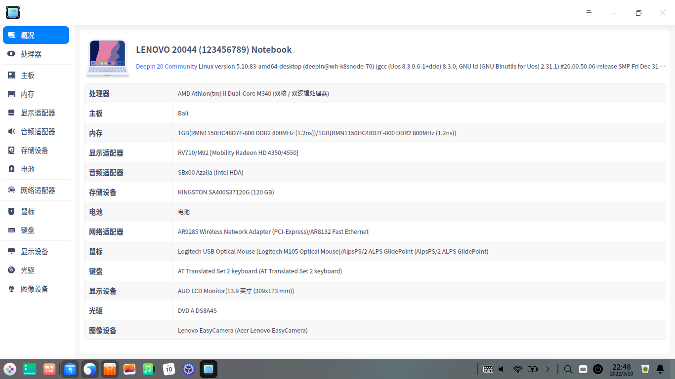The image size is (675, 379).
Task: Open the Control Center gear icon in taskbar
Action: [189, 369]
